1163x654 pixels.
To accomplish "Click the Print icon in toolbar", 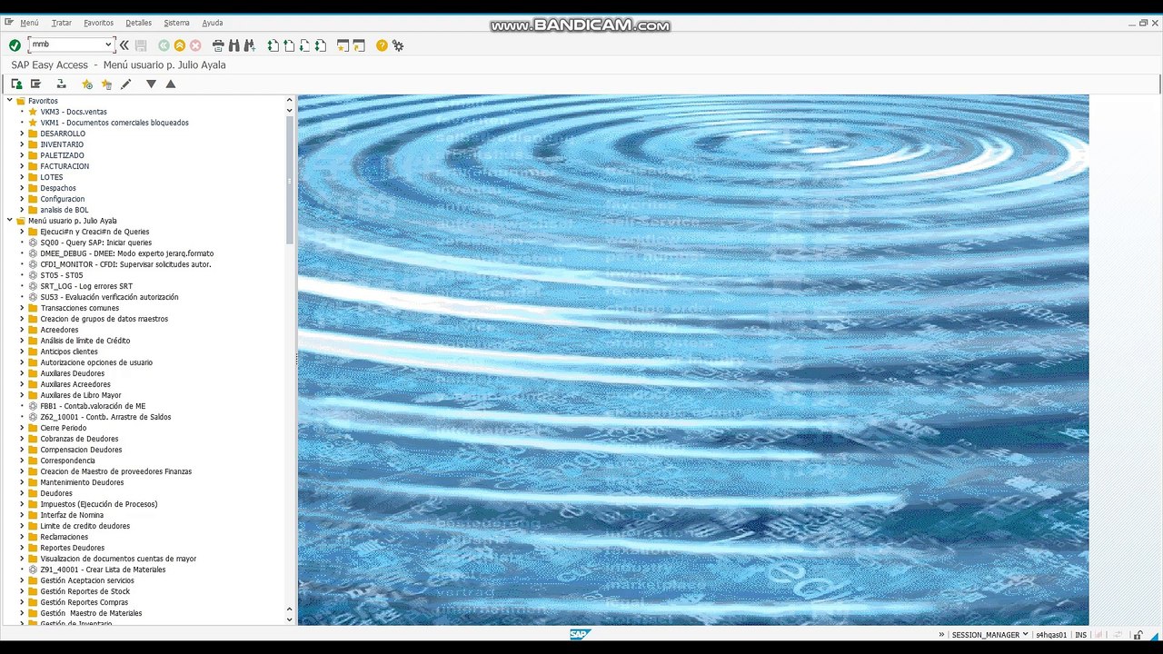I will point(218,45).
